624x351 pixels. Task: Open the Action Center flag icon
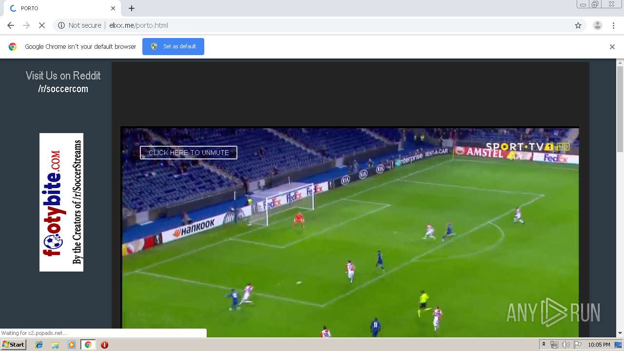tap(578, 345)
